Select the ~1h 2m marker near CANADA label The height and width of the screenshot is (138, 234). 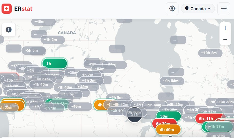(x=52, y=40)
